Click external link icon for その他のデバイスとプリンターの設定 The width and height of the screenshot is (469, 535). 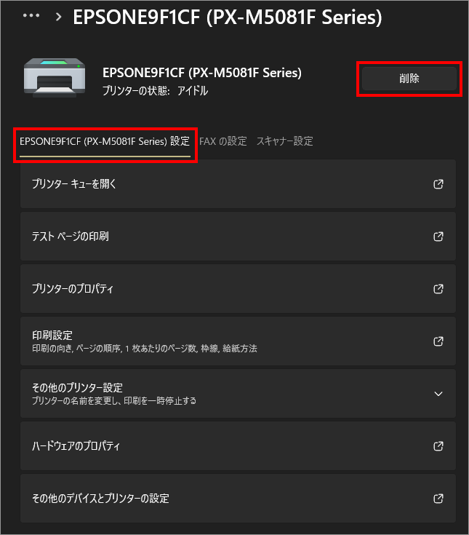tap(438, 499)
